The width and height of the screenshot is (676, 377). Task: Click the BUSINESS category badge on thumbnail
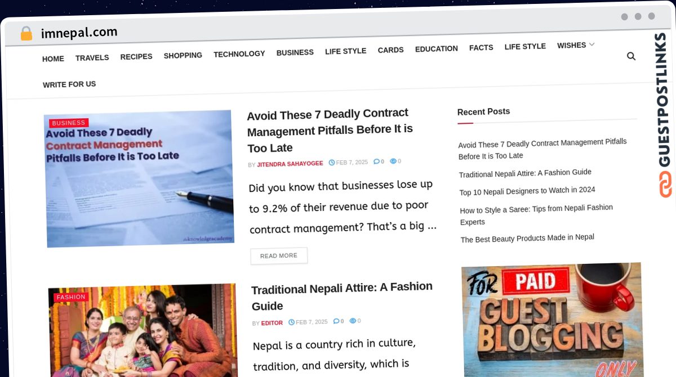pyautogui.click(x=69, y=123)
